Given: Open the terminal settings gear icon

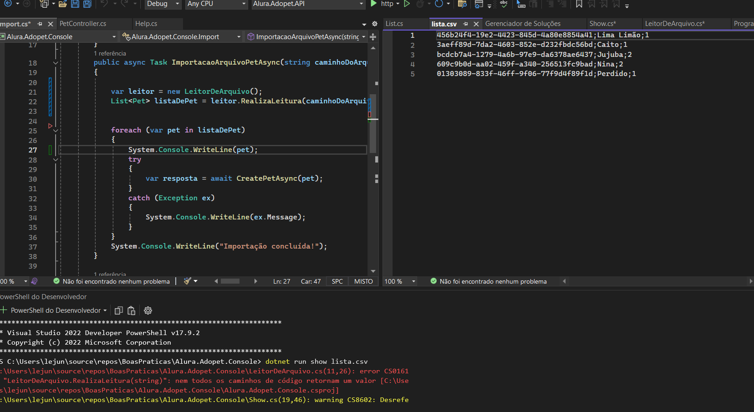Looking at the screenshot, I should pyautogui.click(x=148, y=310).
